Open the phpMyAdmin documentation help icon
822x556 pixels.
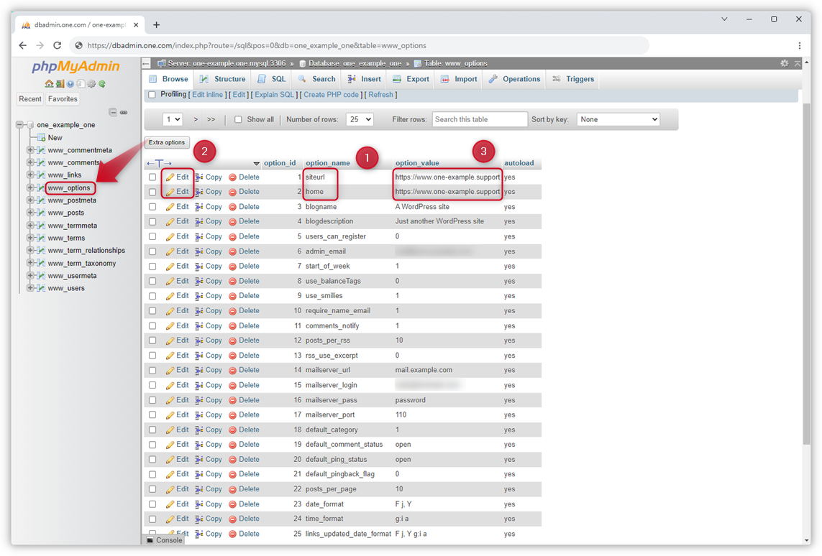[x=70, y=84]
